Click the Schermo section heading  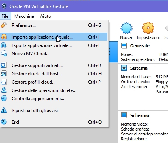(140, 115)
